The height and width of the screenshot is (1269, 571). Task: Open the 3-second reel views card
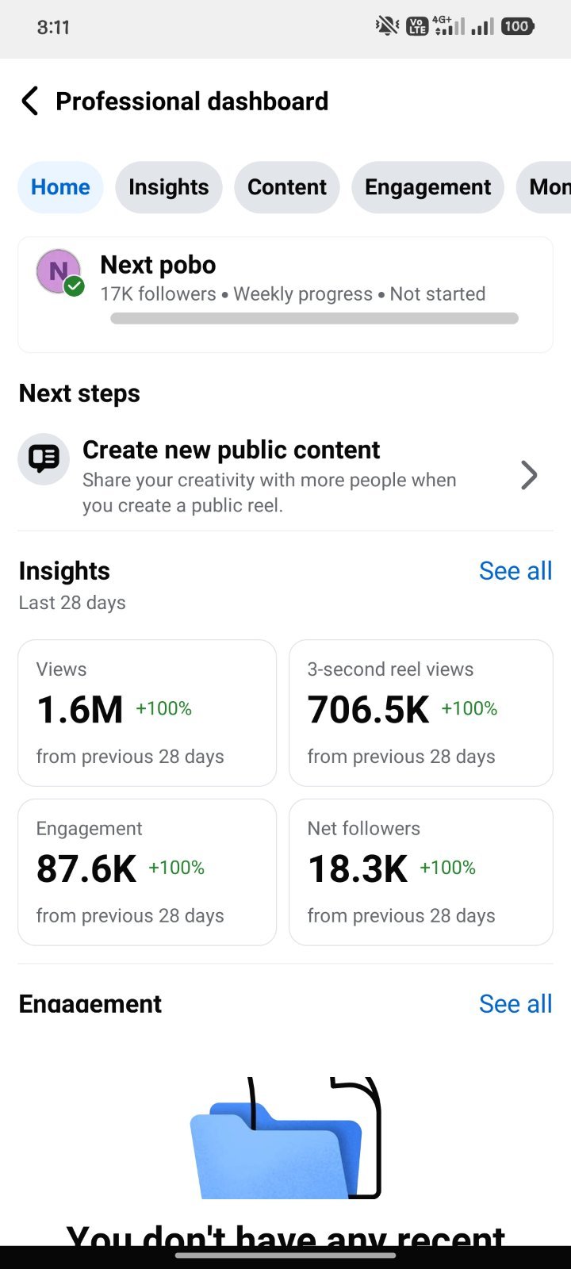pyautogui.click(x=421, y=713)
